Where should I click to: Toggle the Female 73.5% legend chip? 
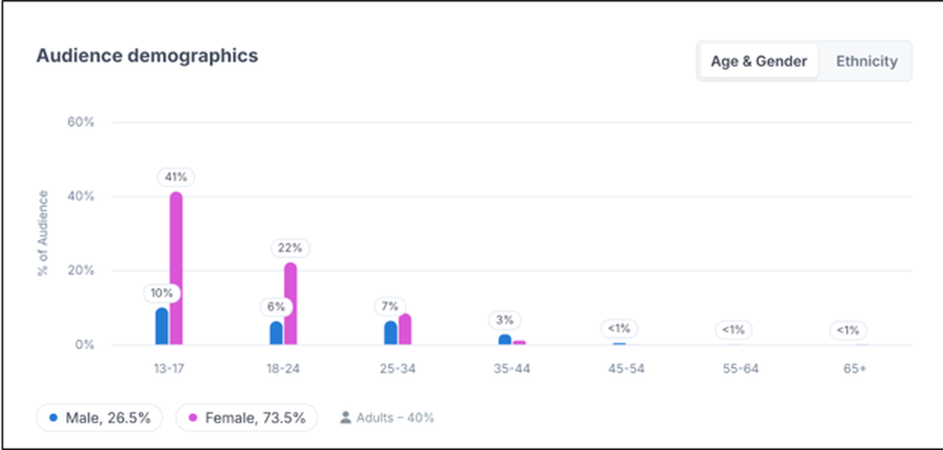coord(246,418)
